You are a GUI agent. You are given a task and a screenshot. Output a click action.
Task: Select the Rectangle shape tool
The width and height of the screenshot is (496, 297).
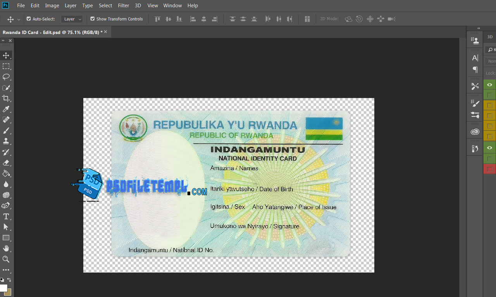click(6, 238)
